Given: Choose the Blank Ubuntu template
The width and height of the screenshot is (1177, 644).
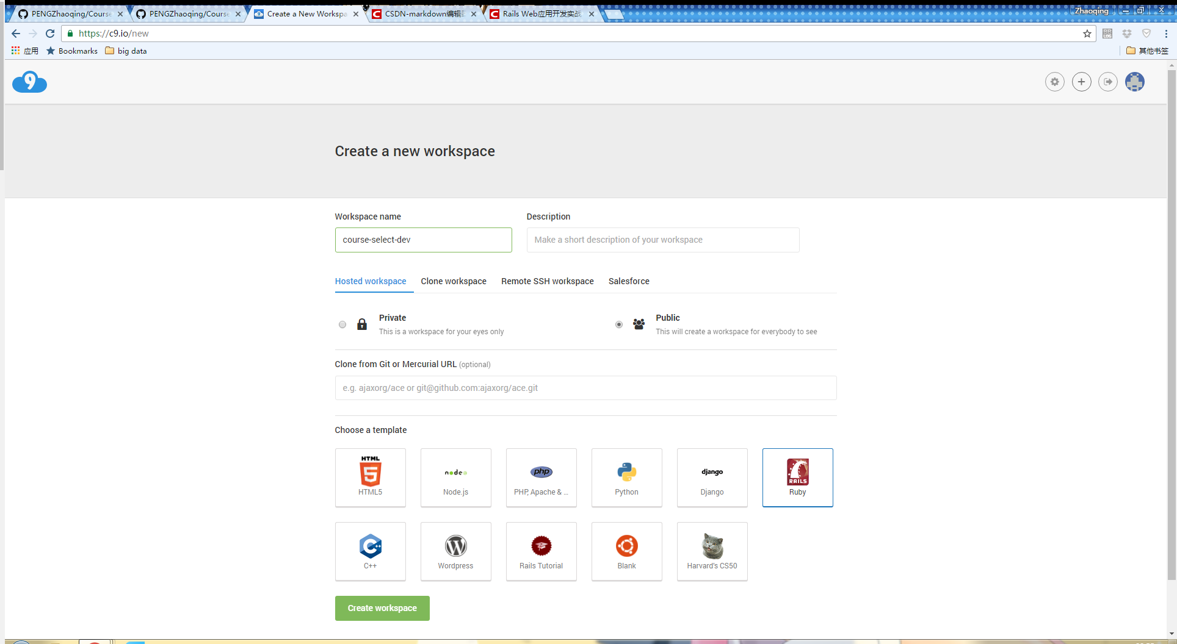Looking at the screenshot, I should (626, 551).
